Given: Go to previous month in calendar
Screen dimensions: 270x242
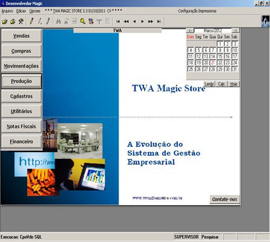Looking at the screenshot, I should coord(190,31).
